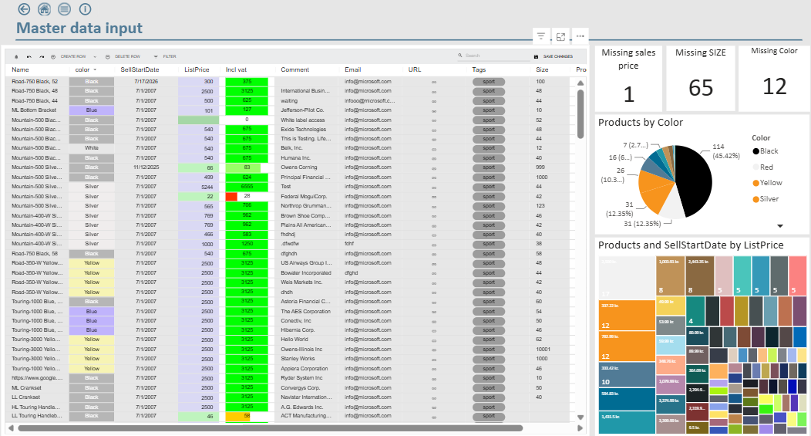Open visual filter icon above the table
The height and width of the screenshot is (436, 811).
click(x=541, y=36)
